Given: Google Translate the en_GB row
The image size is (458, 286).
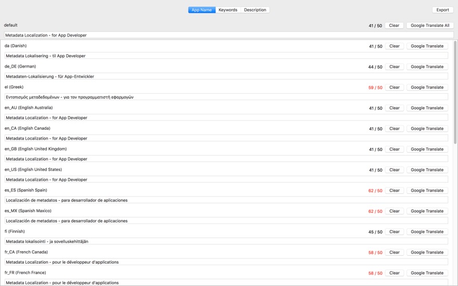Looking at the screenshot, I should click(x=427, y=149).
